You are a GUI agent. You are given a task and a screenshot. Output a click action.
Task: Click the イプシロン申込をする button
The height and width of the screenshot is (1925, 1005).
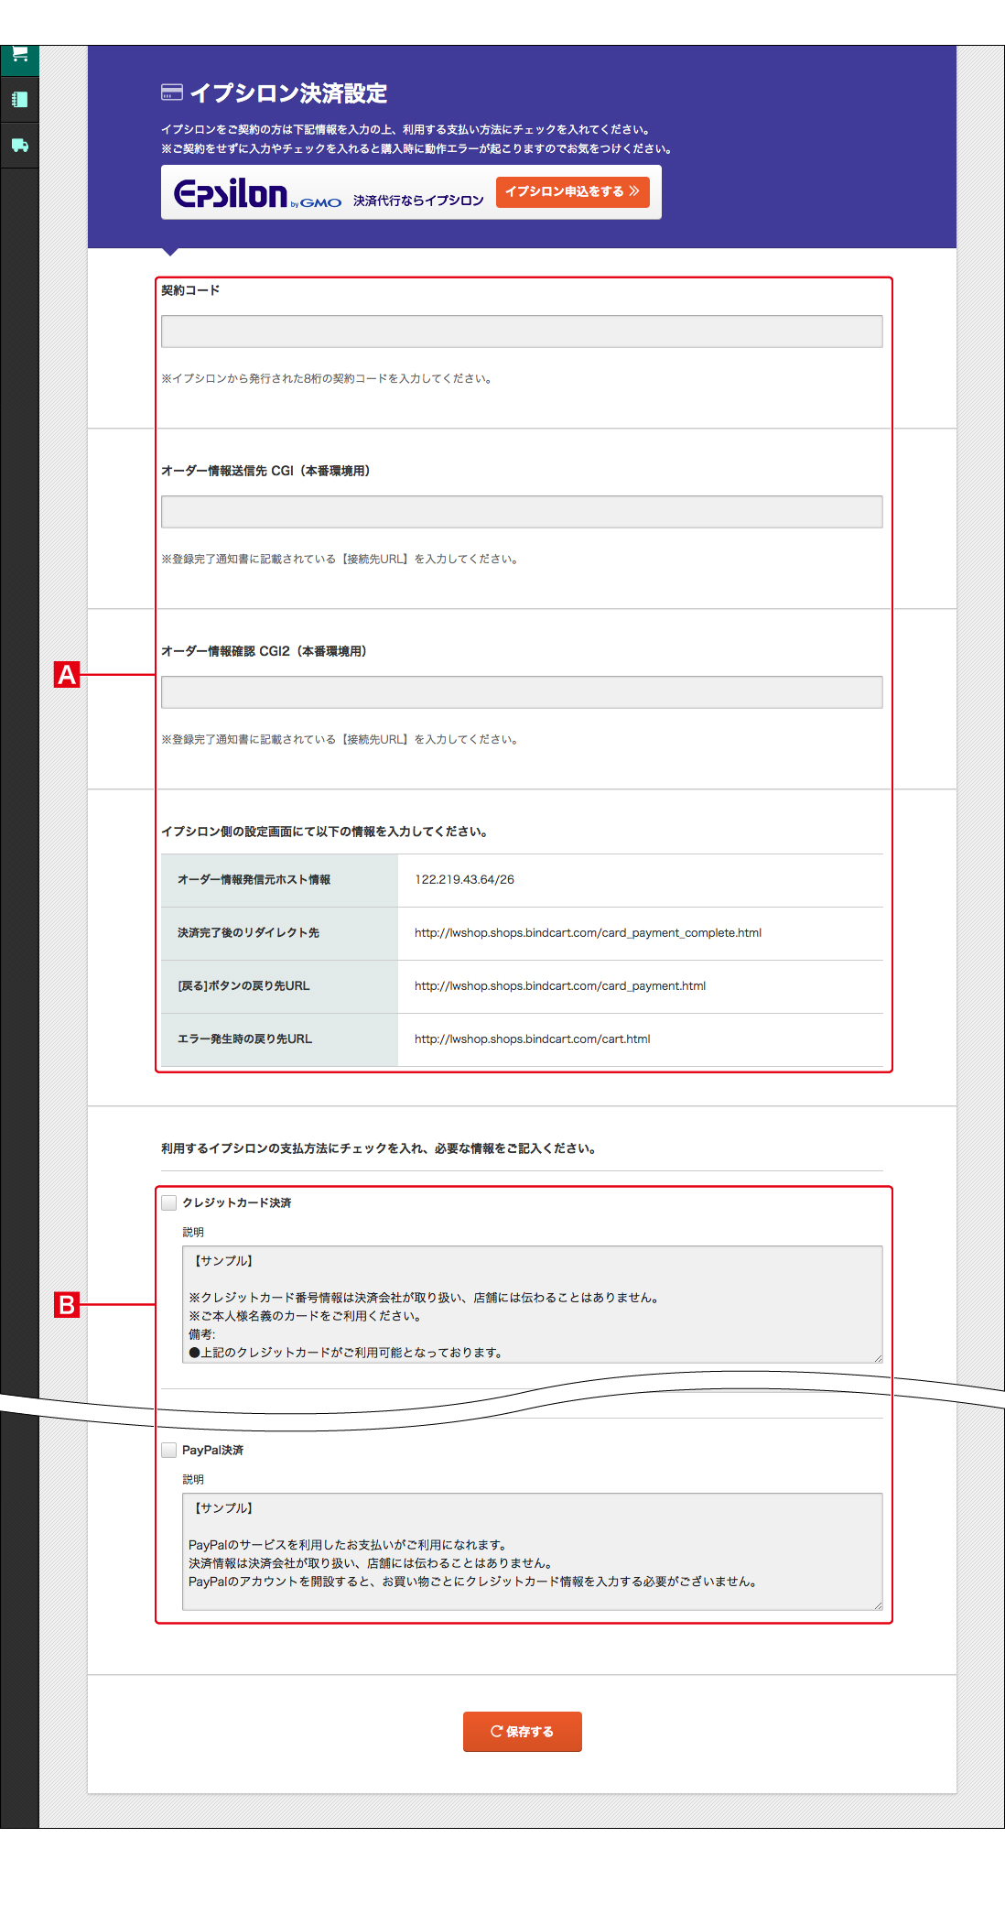[572, 191]
